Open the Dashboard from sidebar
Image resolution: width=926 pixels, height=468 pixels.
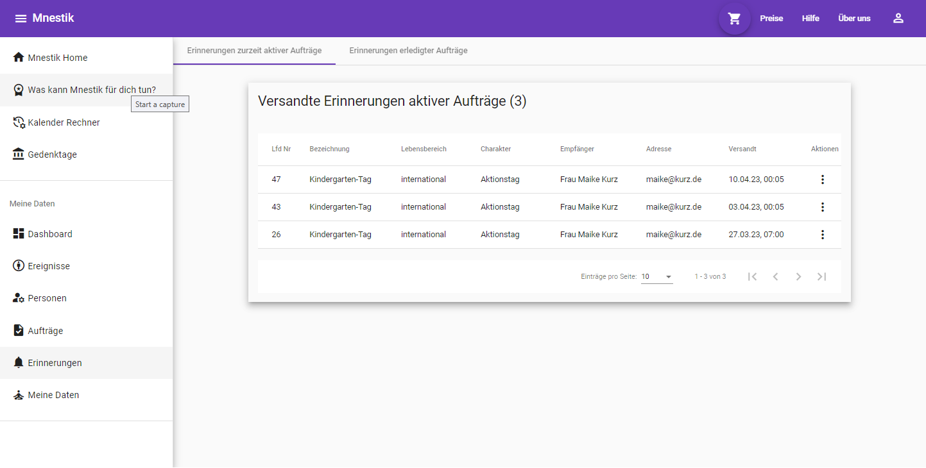(50, 234)
